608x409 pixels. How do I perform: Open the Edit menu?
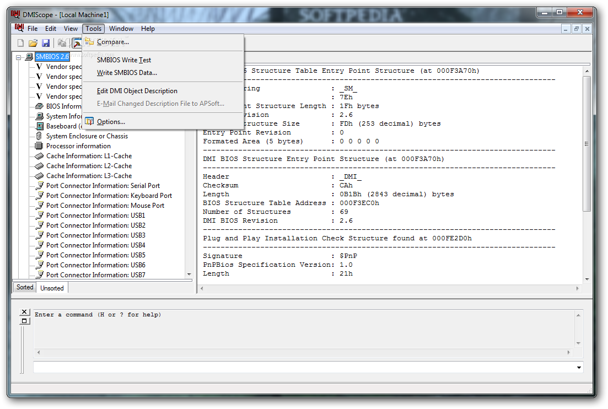pos(50,28)
